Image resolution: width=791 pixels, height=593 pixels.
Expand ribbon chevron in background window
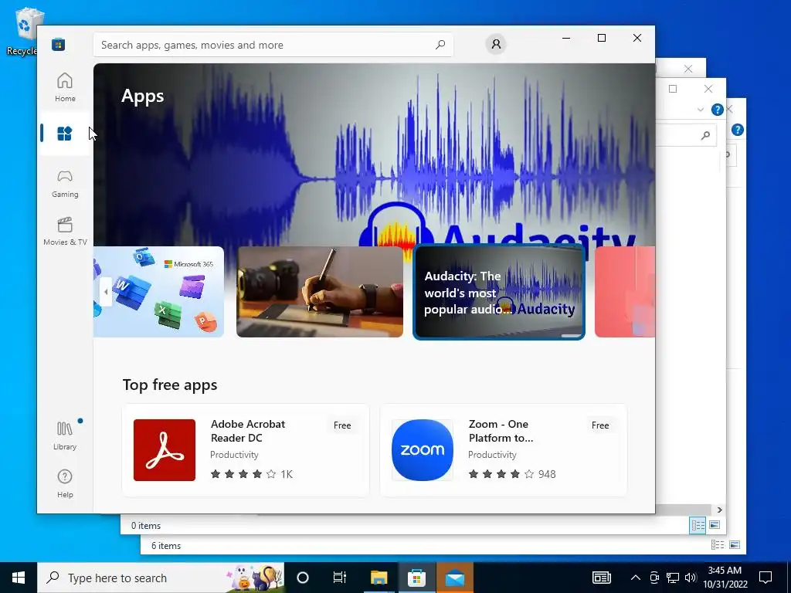700,110
